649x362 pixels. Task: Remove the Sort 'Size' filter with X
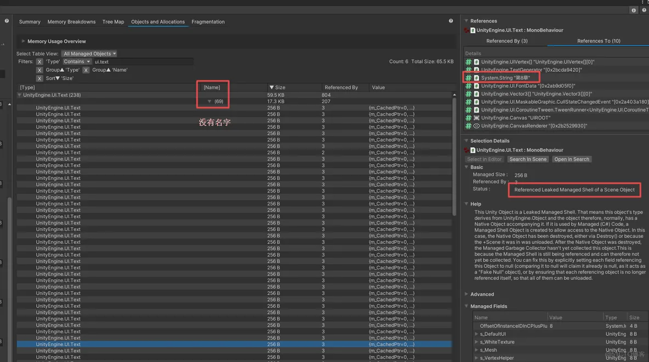click(39, 78)
